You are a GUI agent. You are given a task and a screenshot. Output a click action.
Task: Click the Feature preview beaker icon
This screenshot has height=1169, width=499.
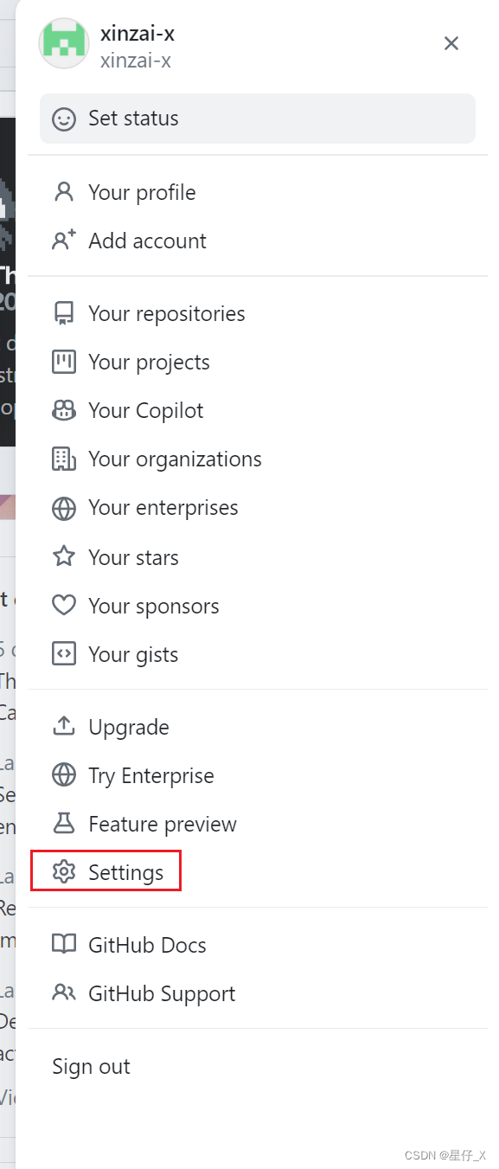coord(64,824)
